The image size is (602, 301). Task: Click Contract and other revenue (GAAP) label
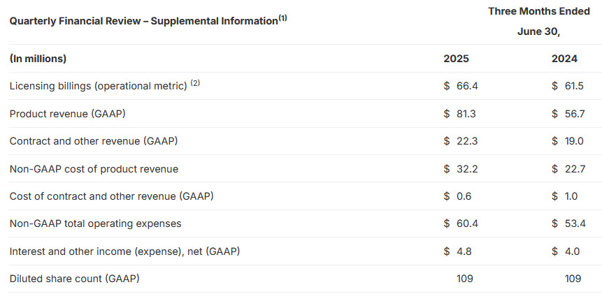(94, 141)
